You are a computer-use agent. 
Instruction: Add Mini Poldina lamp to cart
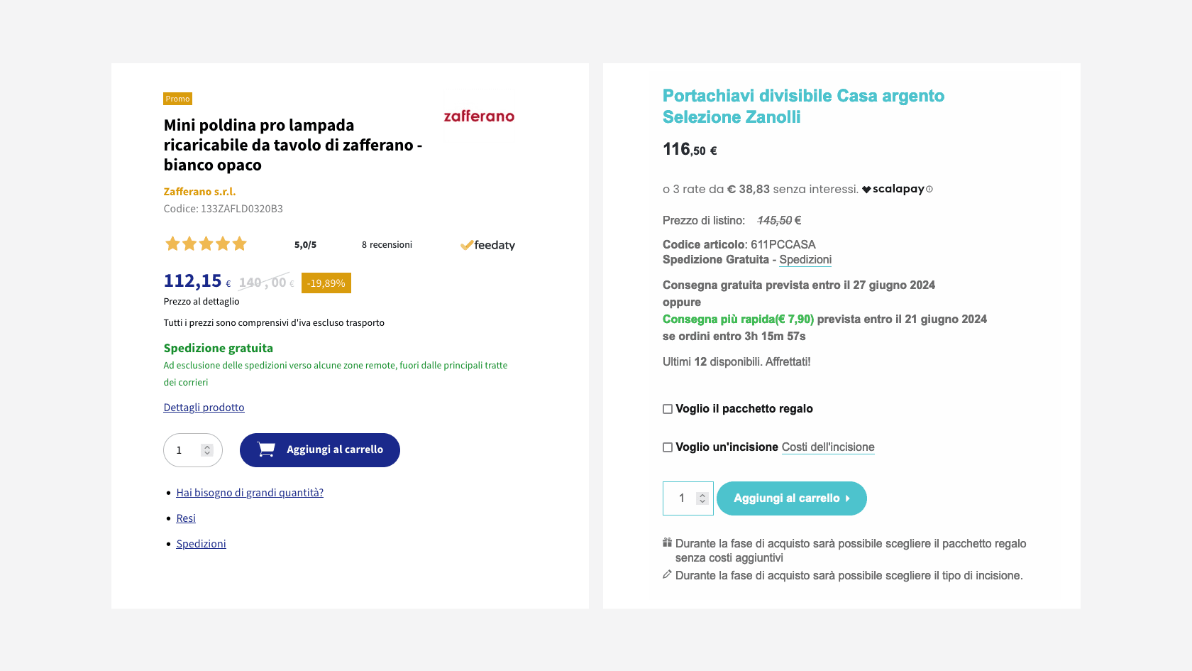tap(320, 450)
